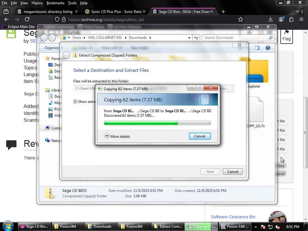Bookmark this page with the star icon

coord(240,19)
